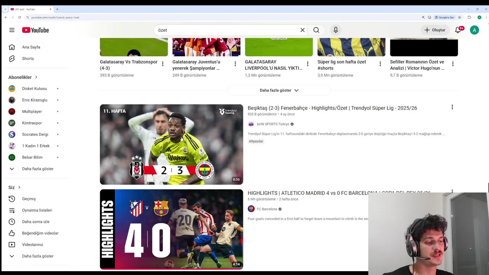Open the browser zoom magnifier icon
489x275 pixels.
[x=423, y=17]
